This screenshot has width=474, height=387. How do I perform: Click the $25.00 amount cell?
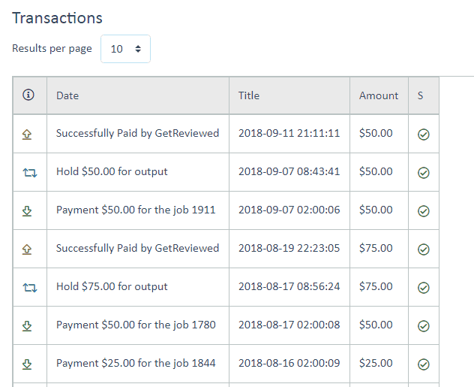coord(376,363)
